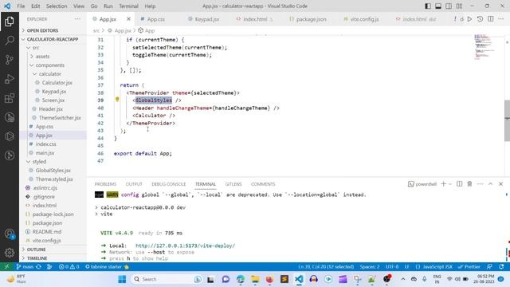510x287 pixels.
Task: Follow the localhost vite-deploy link
Action: click(x=185, y=246)
